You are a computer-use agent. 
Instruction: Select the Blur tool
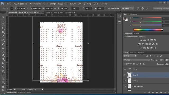point(3,63)
